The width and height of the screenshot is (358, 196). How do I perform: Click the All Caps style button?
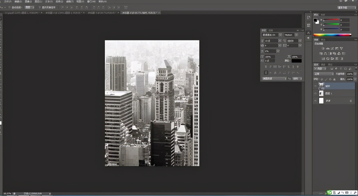[275, 66]
